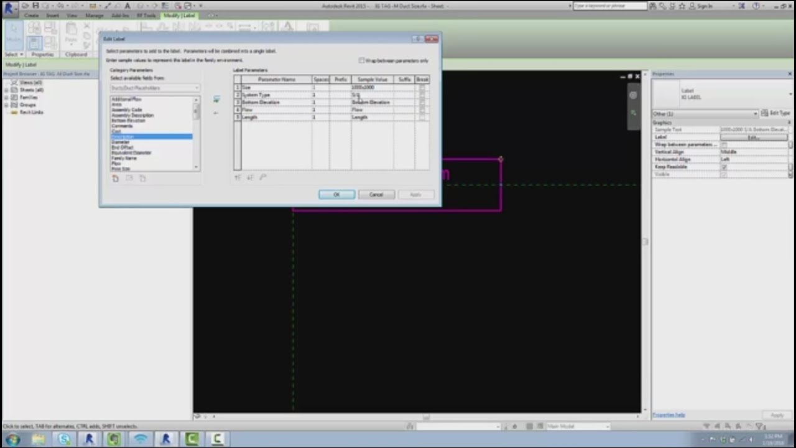This screenshot has width=796, height=448.
Task: Click the Edit Type button in Properties
Action: (x=777, y=113)
